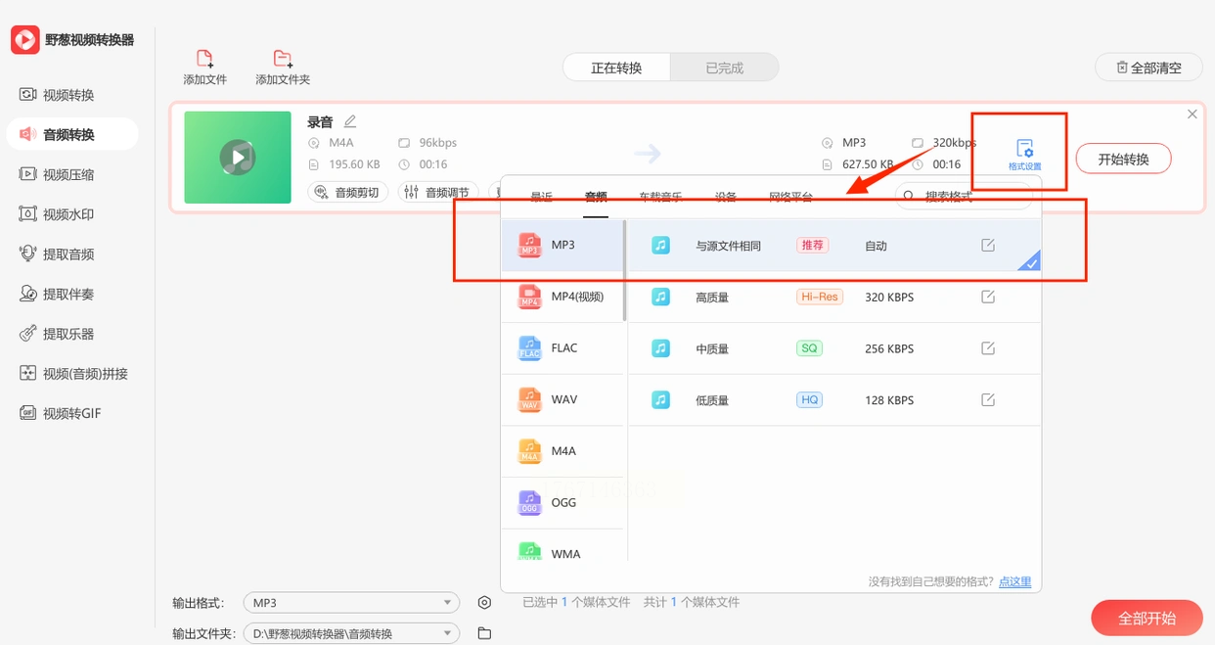
Task: Edit the 中质量 256 KBPS preset
Action: 988,347
